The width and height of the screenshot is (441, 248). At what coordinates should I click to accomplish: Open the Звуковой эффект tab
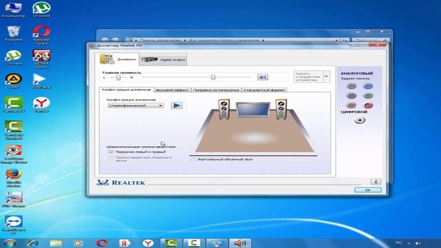click(x=172, y=90)
